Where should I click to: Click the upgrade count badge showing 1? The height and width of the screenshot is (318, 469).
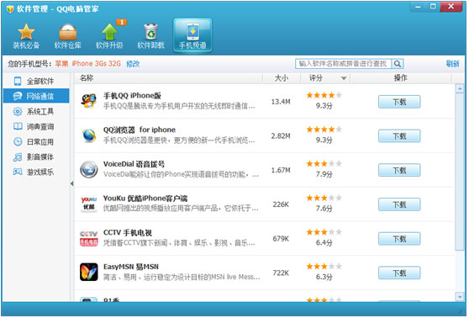121,22
